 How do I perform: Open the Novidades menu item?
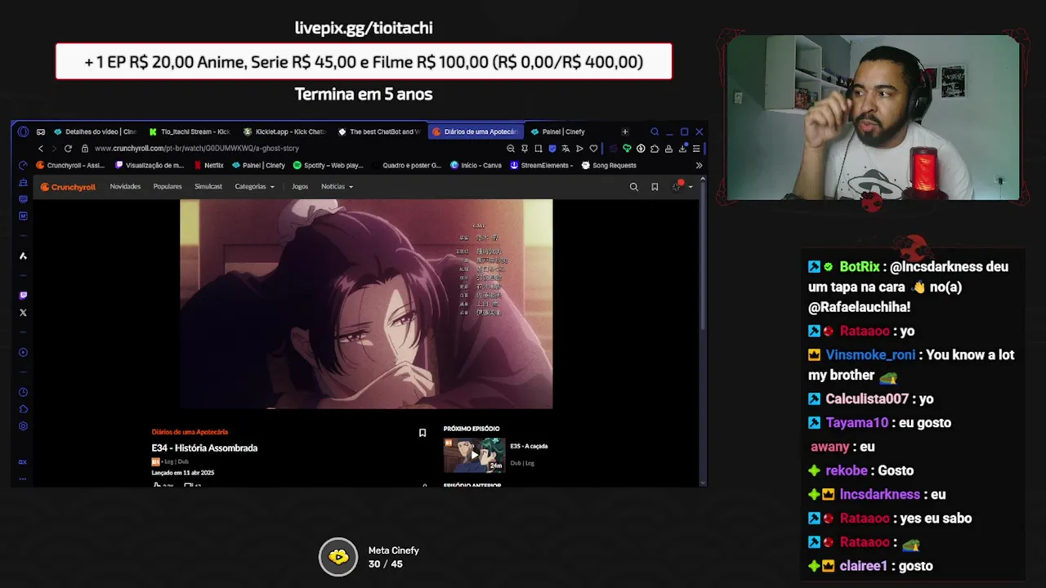pos(125,186)
